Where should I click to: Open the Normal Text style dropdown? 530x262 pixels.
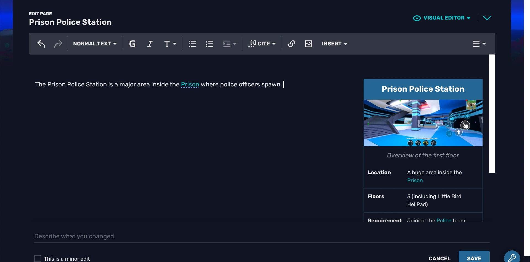click(x=95, y=43)
